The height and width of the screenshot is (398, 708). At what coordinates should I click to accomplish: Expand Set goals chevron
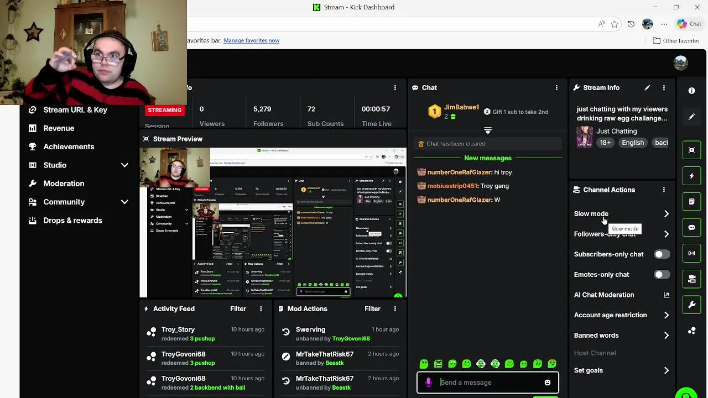tap(666, 370)
